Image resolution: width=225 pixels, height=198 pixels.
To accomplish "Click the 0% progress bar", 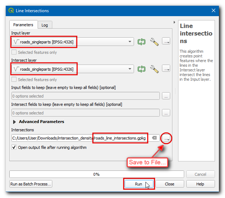I will click(x=96, y=174).
